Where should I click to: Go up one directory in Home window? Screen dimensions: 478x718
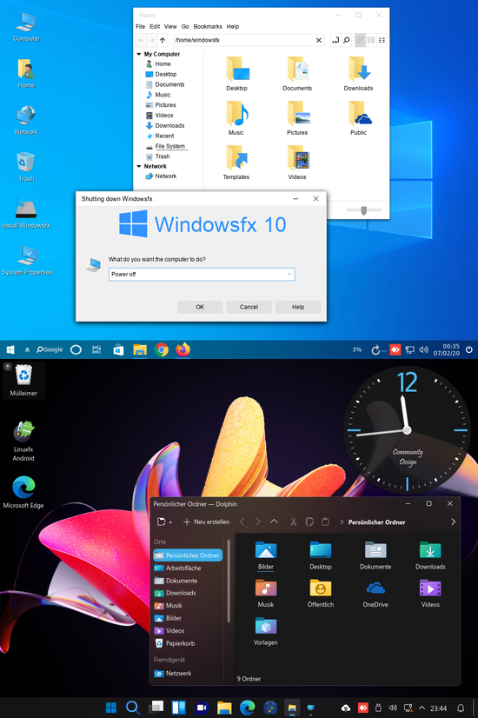[163, 40]
